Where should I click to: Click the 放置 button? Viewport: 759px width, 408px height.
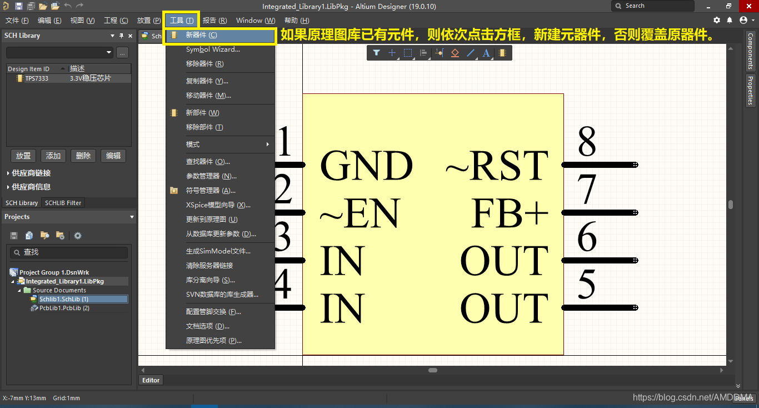coord(23,156)
